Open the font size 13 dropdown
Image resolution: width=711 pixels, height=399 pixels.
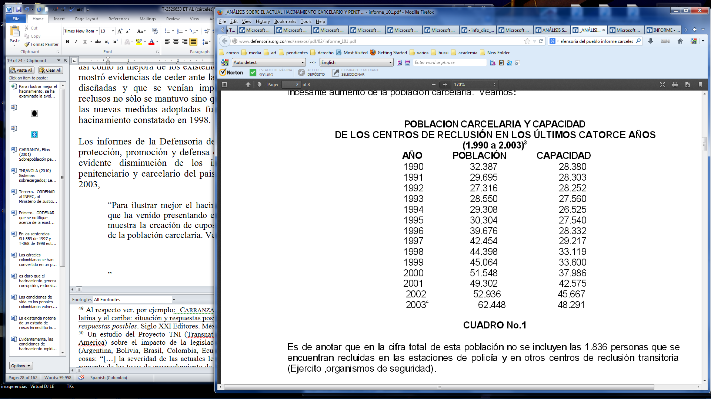[113, 31]
